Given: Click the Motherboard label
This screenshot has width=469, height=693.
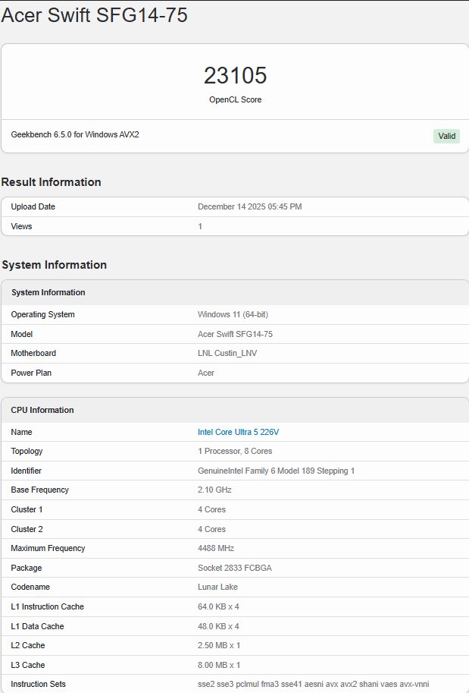Looking at the screenshot, I should click(x=33, y=353).
